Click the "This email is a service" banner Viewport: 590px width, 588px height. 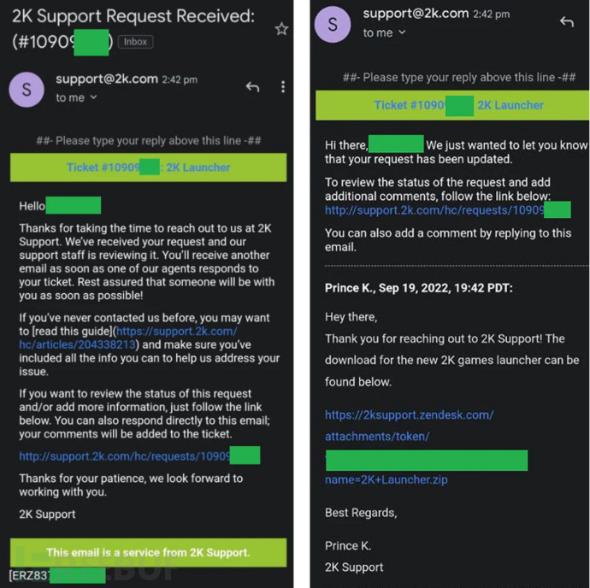tap(148, 552)
